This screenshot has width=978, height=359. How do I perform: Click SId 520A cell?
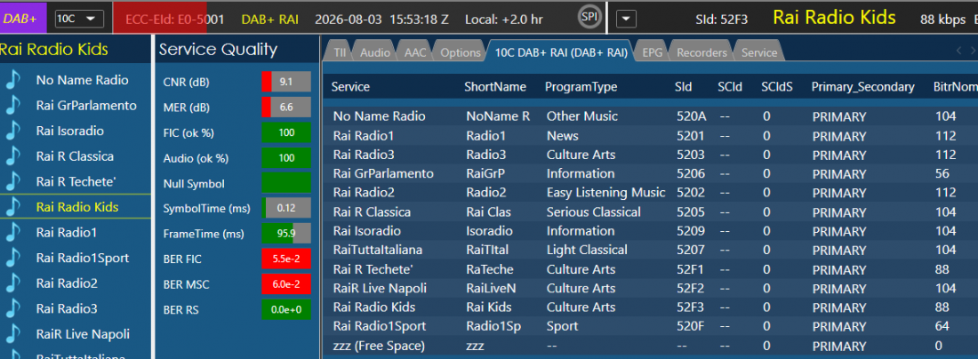tap(691, 116)
